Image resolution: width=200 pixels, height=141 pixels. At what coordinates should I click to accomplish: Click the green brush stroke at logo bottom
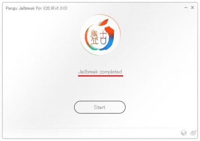93,48
